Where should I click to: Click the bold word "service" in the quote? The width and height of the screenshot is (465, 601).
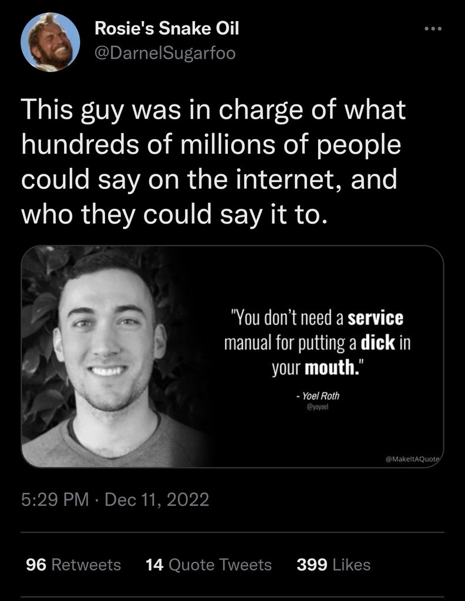pos(375,318)
